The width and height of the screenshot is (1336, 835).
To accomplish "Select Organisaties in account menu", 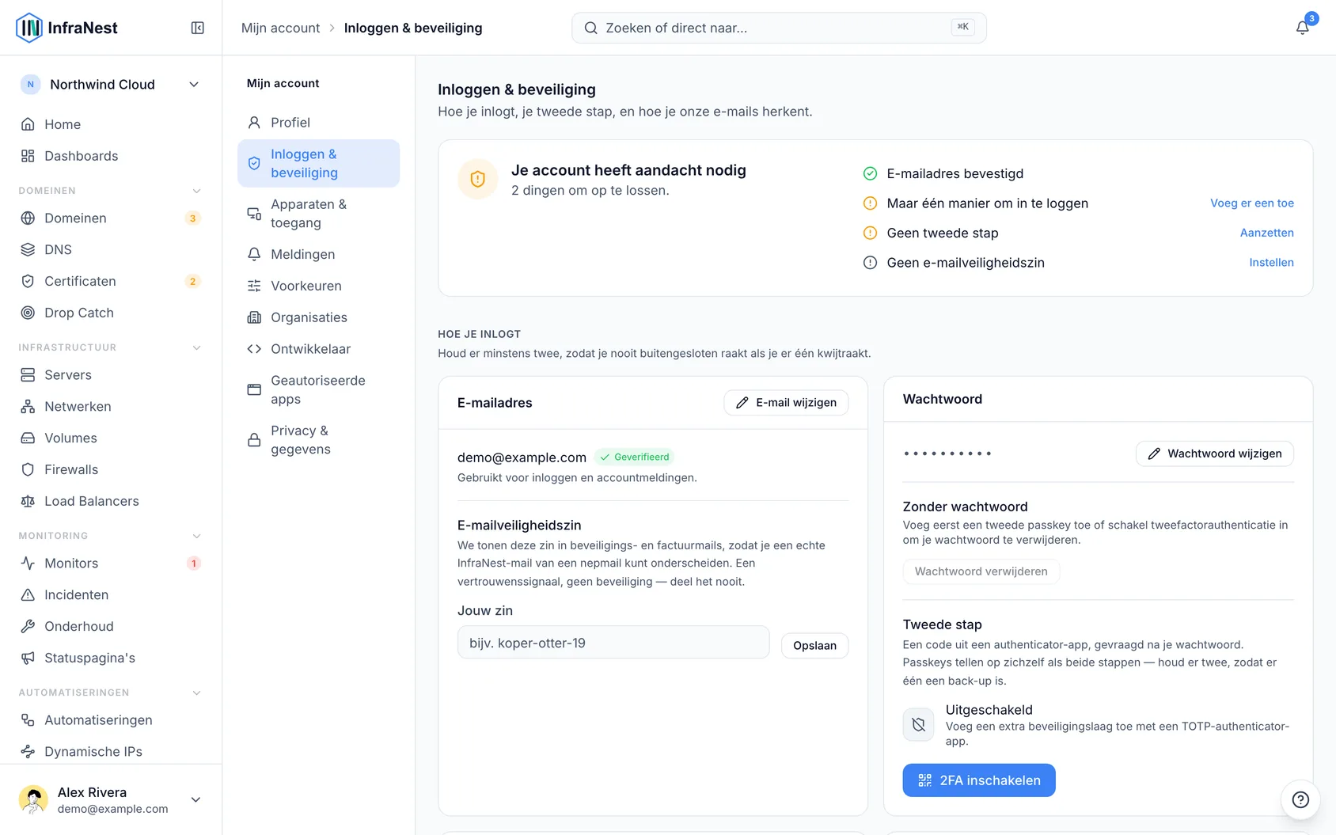I will [x=319, y=317].
